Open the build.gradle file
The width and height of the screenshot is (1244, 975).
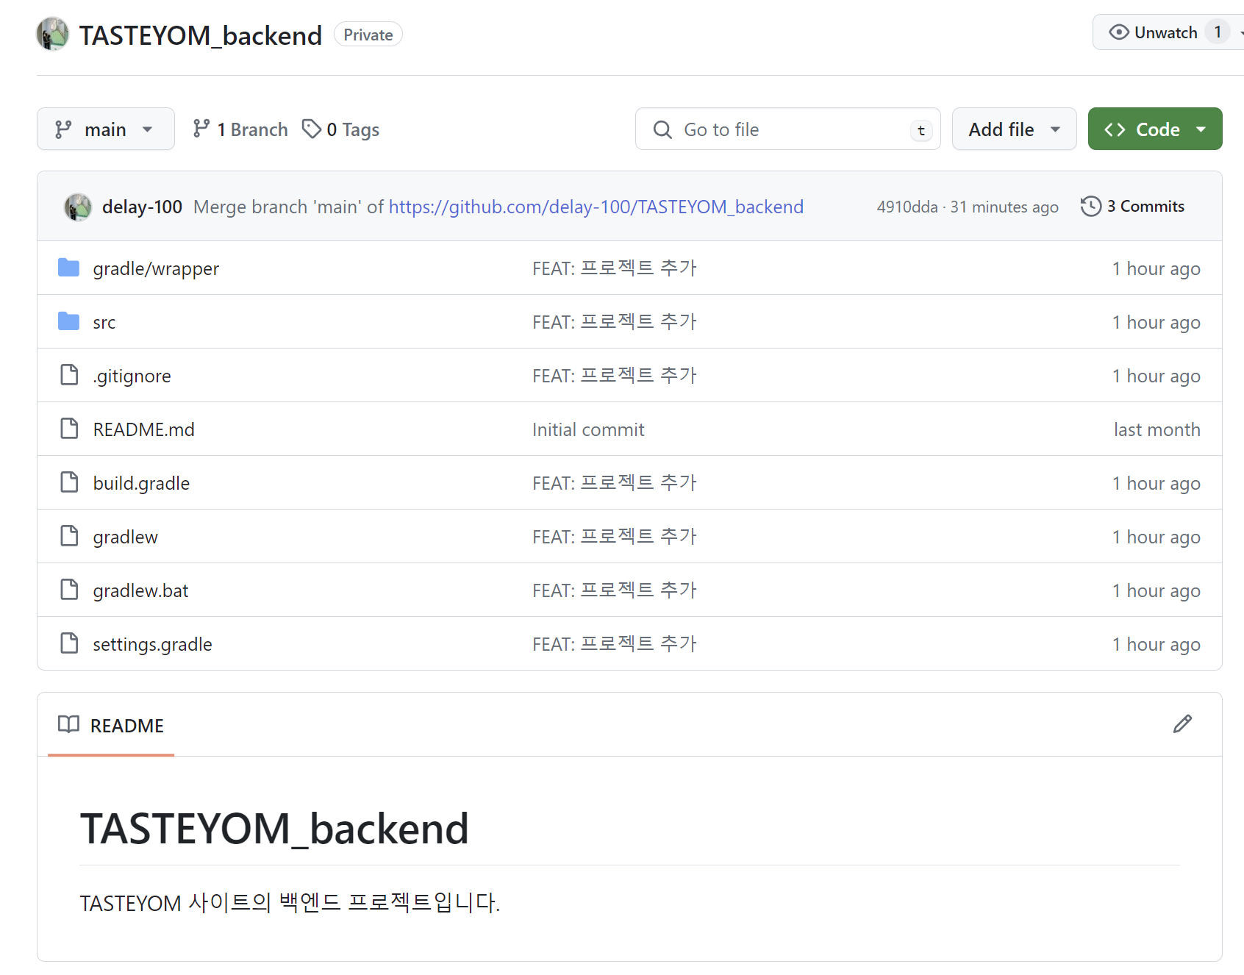(x=141, y=483)
